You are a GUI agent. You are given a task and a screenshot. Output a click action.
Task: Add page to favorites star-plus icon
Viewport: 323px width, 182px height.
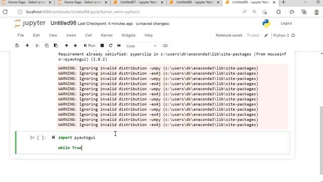(264, 12)
